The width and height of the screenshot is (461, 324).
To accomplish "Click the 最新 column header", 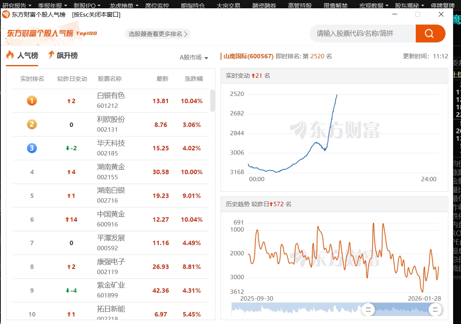I will (162, 79).
